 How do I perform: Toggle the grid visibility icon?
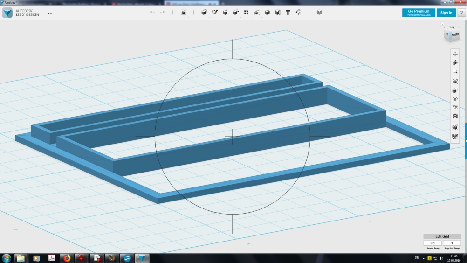click(455, 107)
